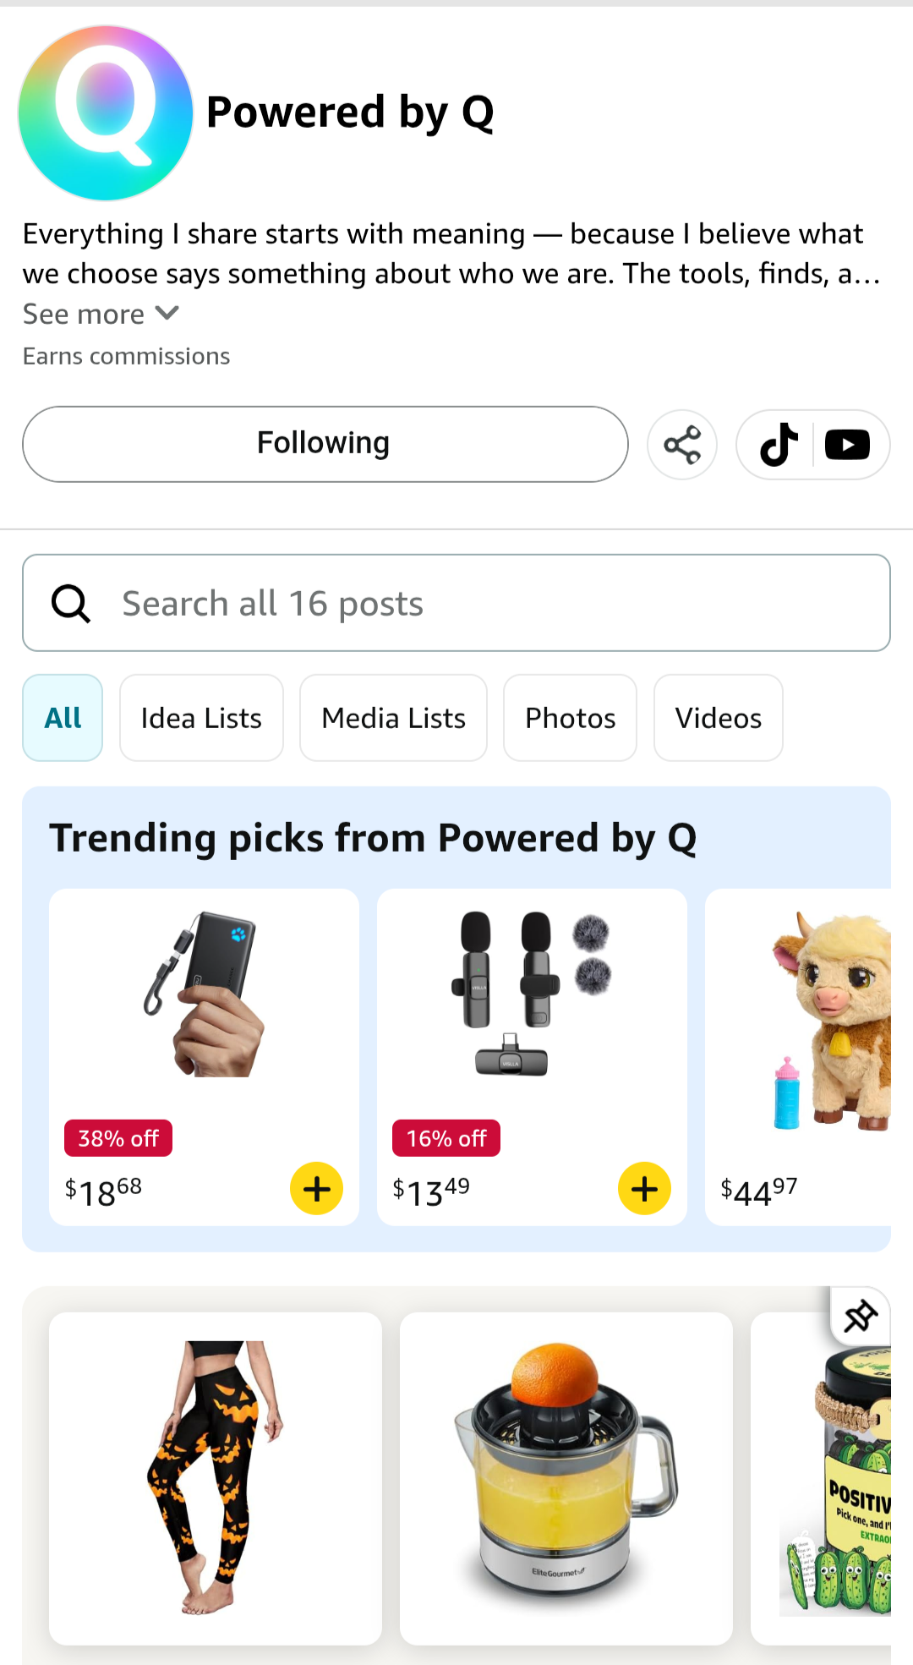Switch to the Media Lists tab
The width and height of the screenshot is (913, 1665).
click(393, 718)
